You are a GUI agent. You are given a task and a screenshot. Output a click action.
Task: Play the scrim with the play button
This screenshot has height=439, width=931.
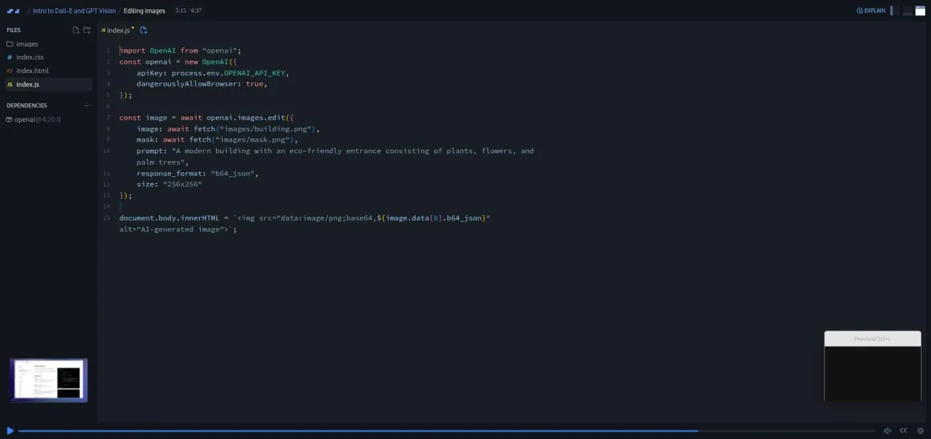click(10, 430)
